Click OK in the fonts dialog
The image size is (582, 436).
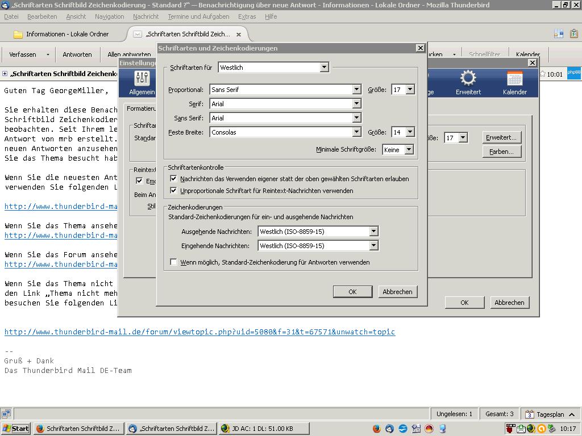pos(352,291)
